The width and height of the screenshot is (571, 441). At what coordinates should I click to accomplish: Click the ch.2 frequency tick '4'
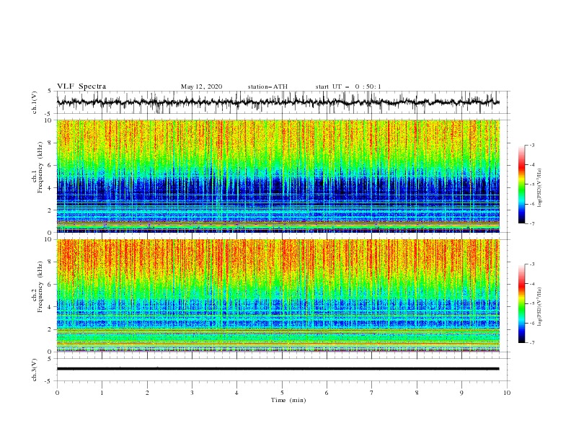click(x=50, y=307)
